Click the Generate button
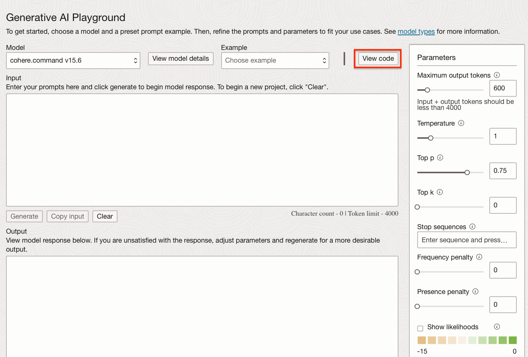This screenshot has height=357, width=528. 24,216
